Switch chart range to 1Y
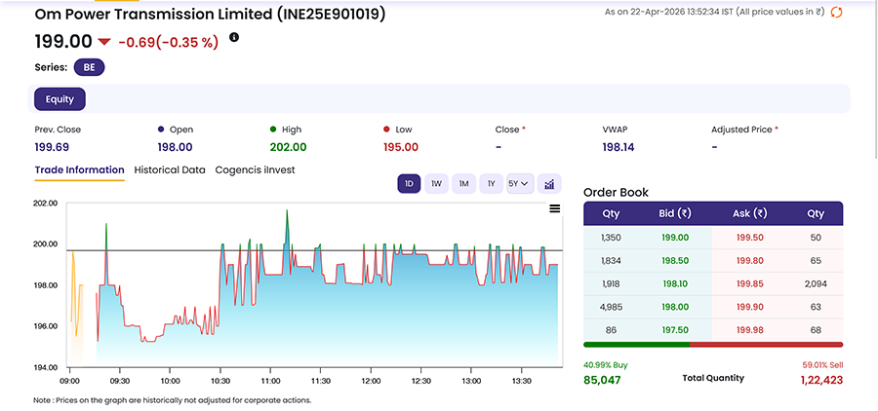This screenshot has height=411, width=878. (x=491, y=183)
